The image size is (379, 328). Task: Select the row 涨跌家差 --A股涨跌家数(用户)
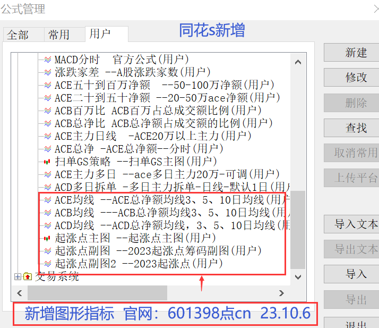[x=133, y=72]
